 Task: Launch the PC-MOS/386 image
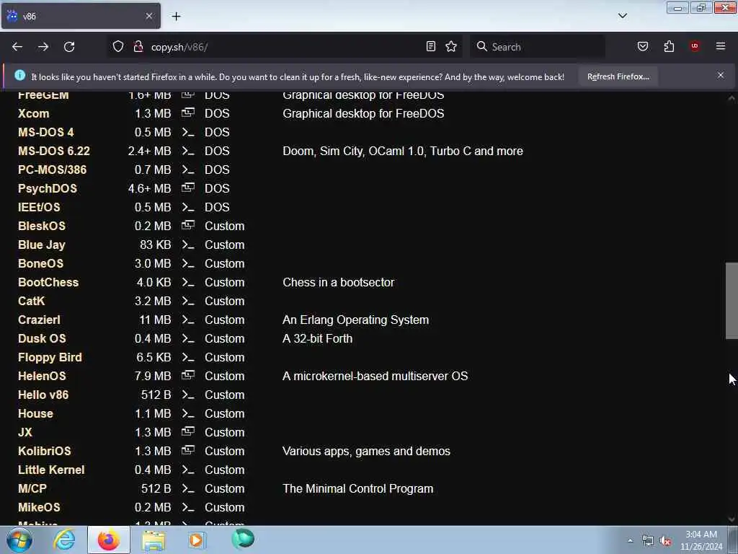click(52, 170)
